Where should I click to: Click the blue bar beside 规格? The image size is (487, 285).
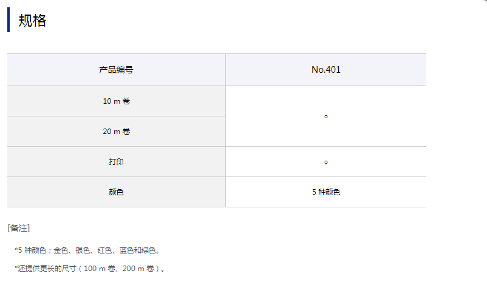pos(9,20)
